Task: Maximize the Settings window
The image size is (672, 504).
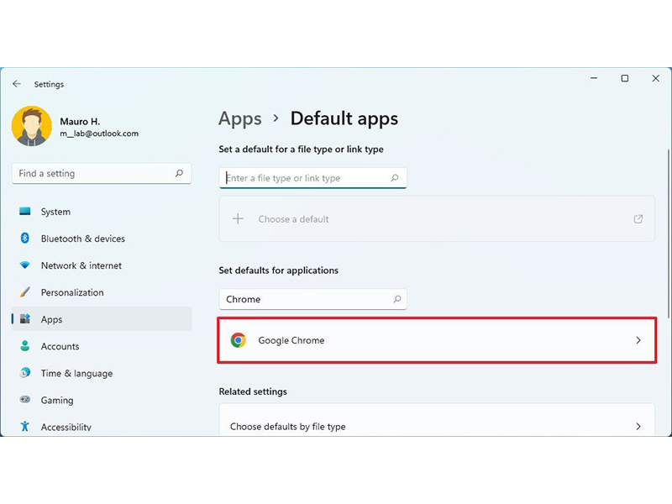Action: 625,78
